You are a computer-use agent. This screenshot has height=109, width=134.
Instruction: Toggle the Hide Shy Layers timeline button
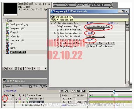tap(73, 91)
